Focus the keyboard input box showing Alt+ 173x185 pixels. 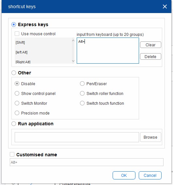(x=108, y=51)
